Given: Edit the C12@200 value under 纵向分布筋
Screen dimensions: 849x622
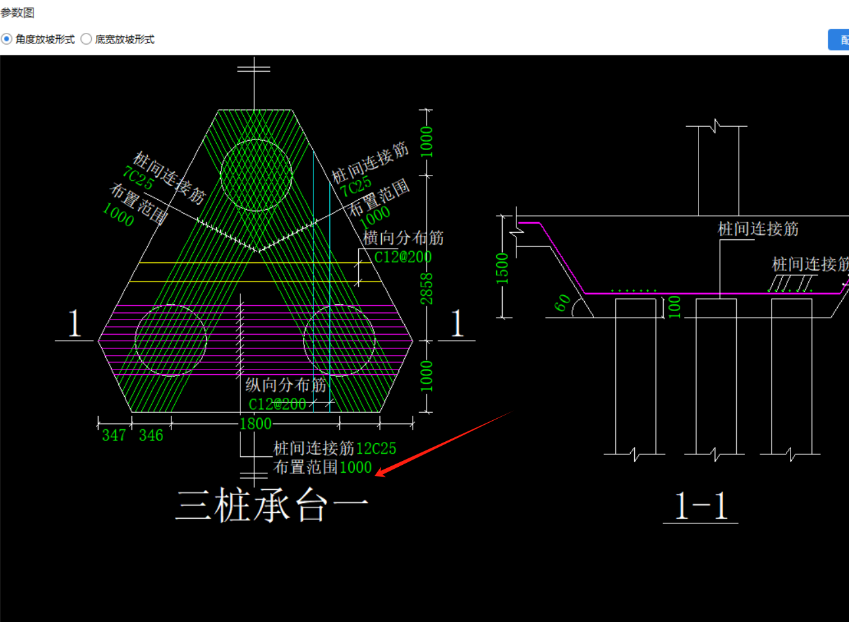Looking at the screenshot, I should pyautogui.click(x=277, y=404).
